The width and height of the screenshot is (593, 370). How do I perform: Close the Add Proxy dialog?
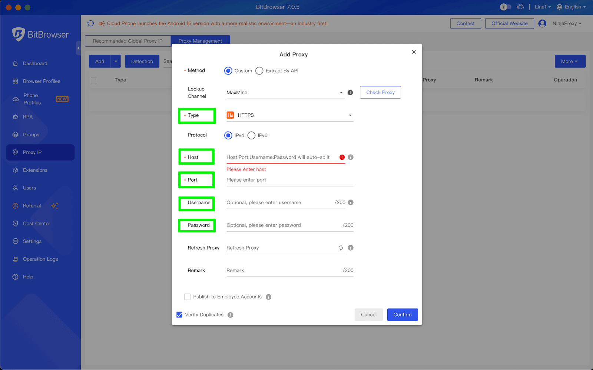414,52
